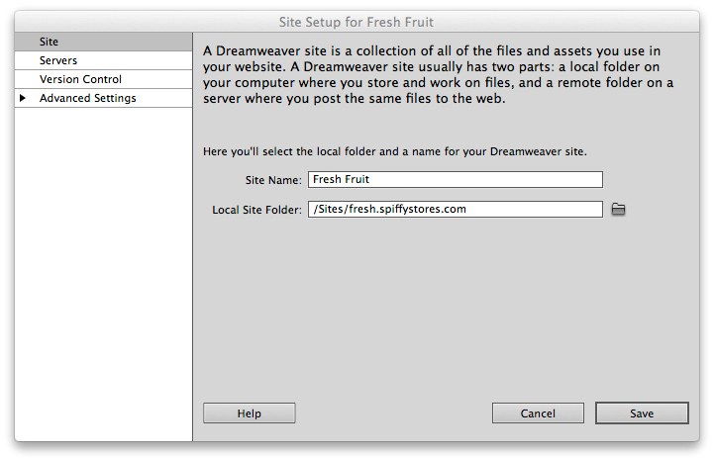Click the "Here you'll select" instruction text
Viewport: 714px width, 458px height.
(x=394, y=151)
